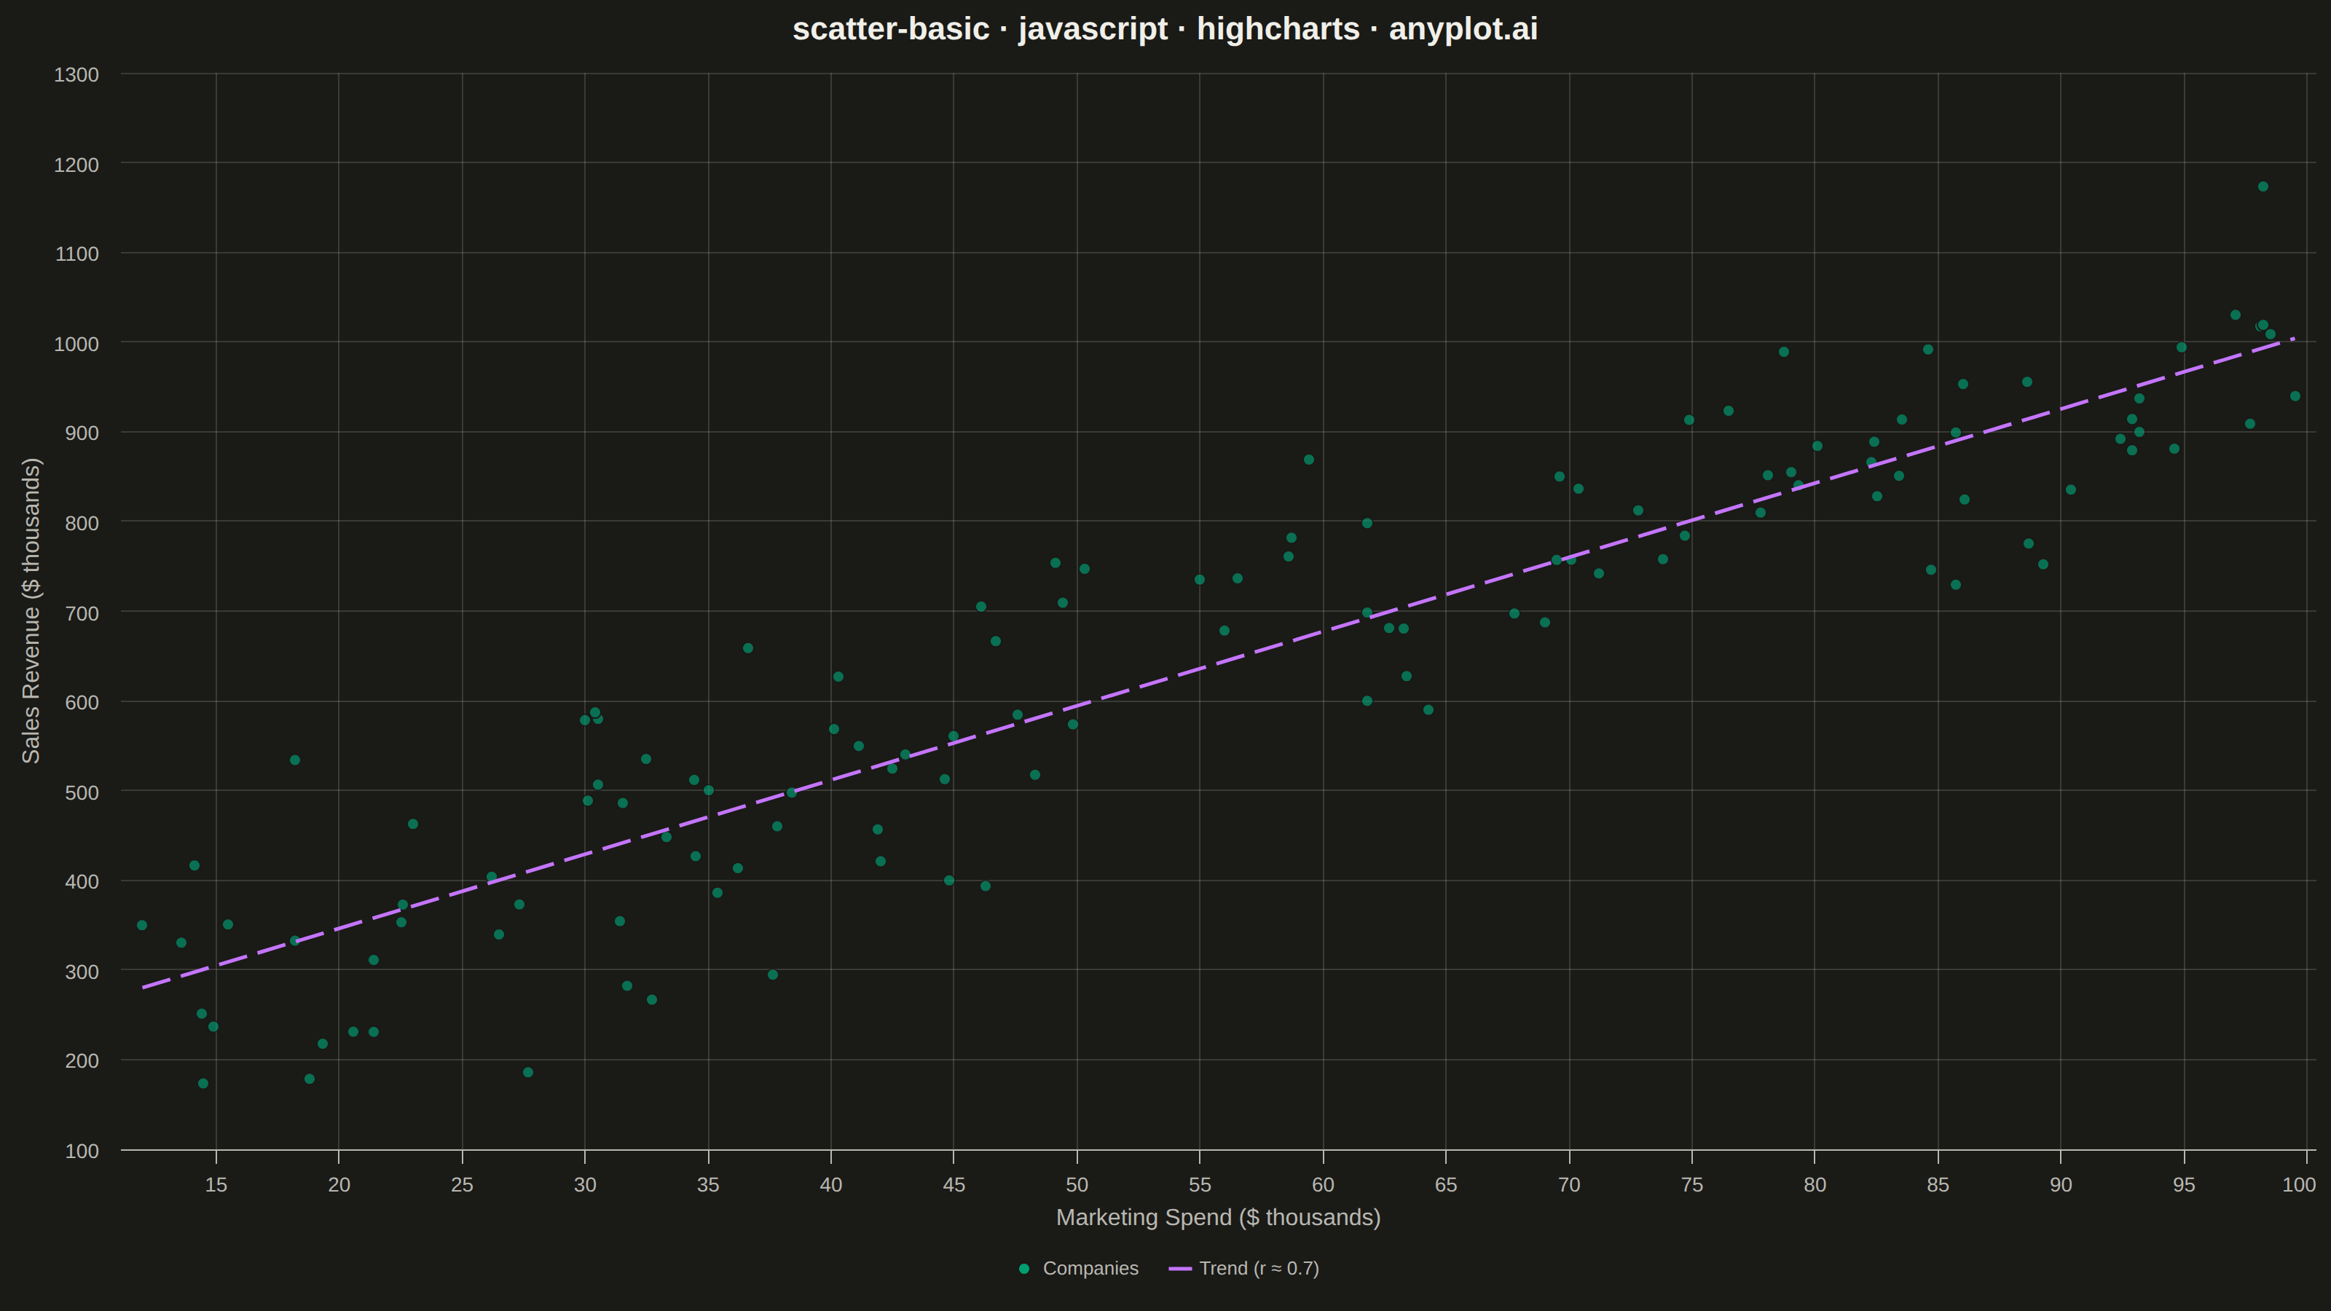Select the highest outlier point near 1170 revenue
This screenshot has width=2331, height=1311.
coord(2263,186)
